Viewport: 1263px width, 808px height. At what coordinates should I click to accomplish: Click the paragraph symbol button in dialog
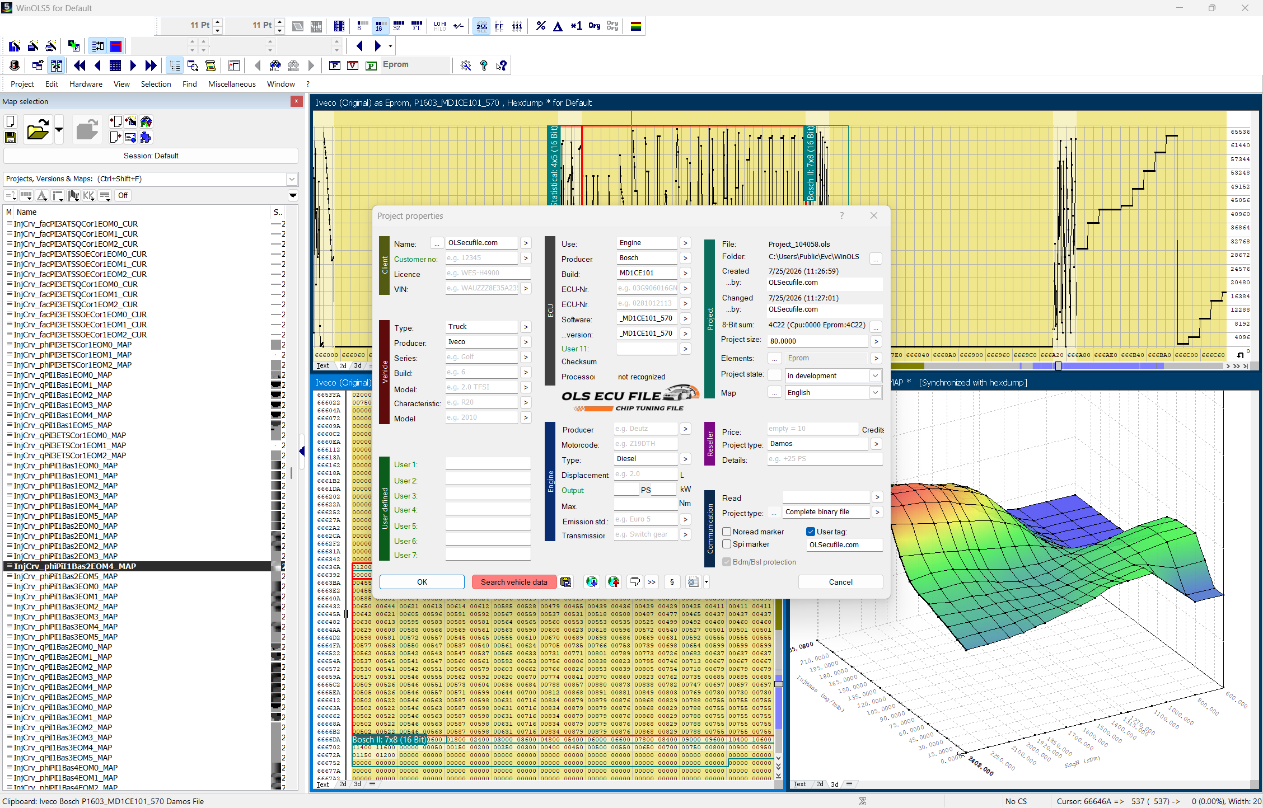coord(672,582)
